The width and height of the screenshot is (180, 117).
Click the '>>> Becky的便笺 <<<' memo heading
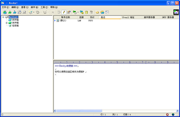pyautogui.click(x=66, y=66)
